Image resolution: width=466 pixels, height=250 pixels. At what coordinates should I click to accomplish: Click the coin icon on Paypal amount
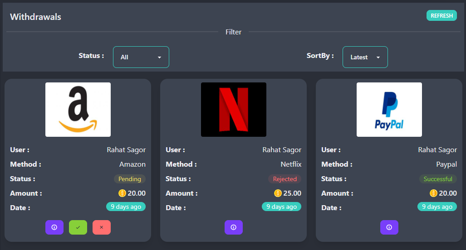(x=433, y=193)
